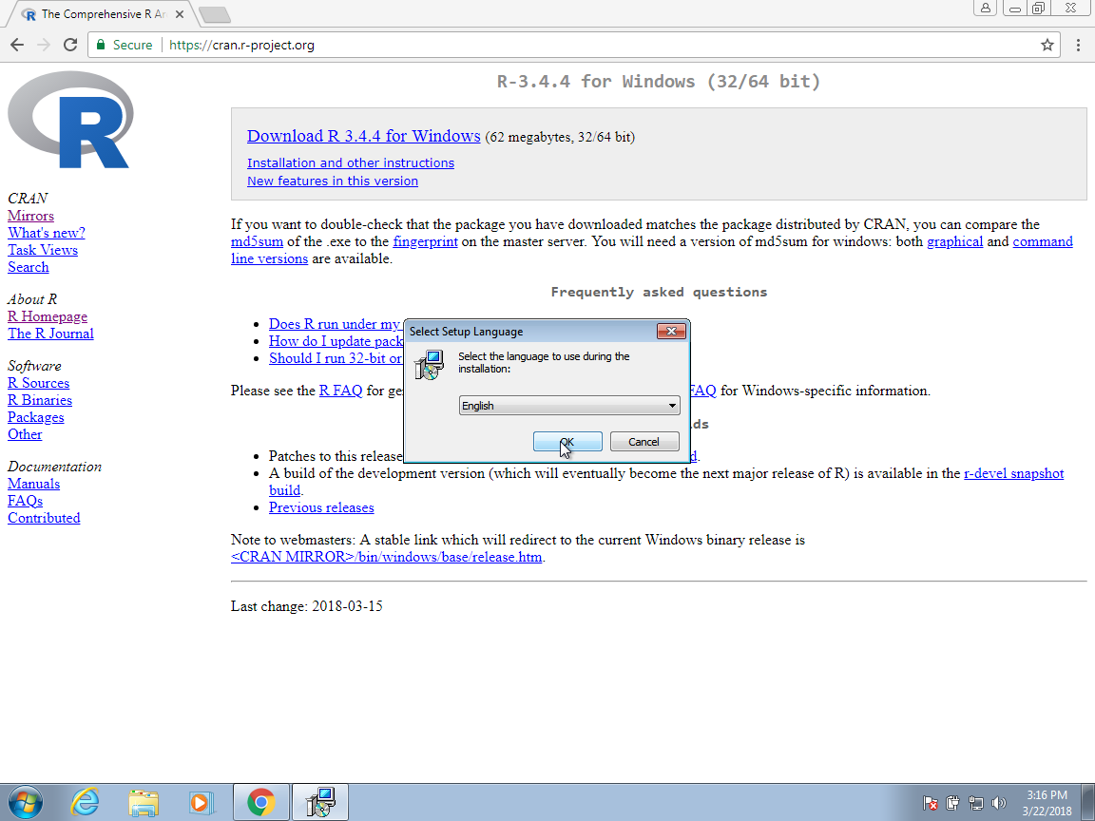Open a new tab in Chrome

(x=215, y=14)
